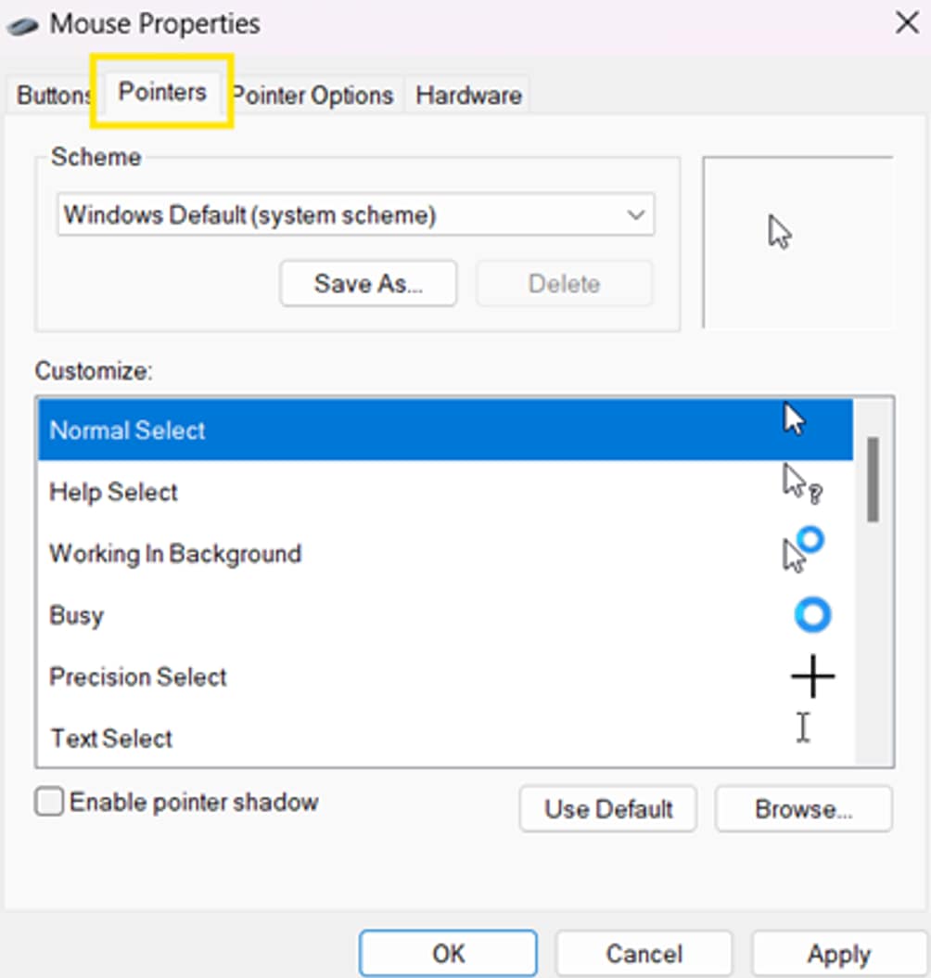Click the Text Select I-beam icon
This screenshot has width=931, height=978.
pyautogui.click(x=803, y=727)
